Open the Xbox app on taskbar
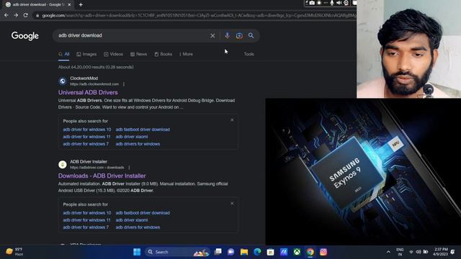 click(x=297, y=252)
